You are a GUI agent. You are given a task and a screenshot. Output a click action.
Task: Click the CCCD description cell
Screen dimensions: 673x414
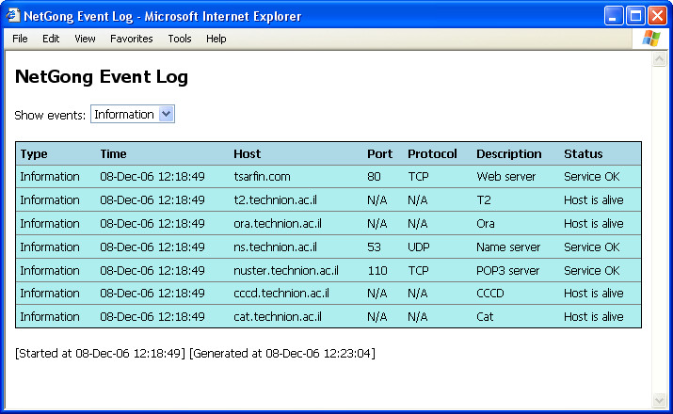click(490, 294)
